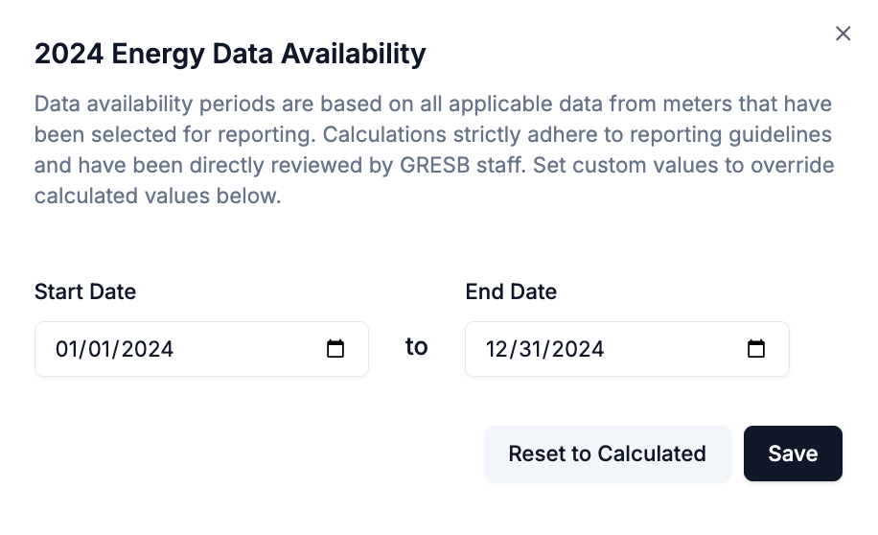
Task: Select the month 12 in End Date
Action: click(x=497, y=349)
